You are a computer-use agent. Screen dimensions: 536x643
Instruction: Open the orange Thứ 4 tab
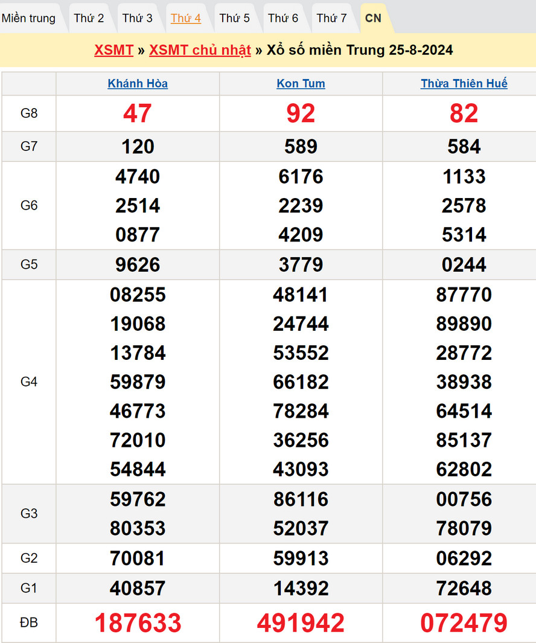pos(186,18)
